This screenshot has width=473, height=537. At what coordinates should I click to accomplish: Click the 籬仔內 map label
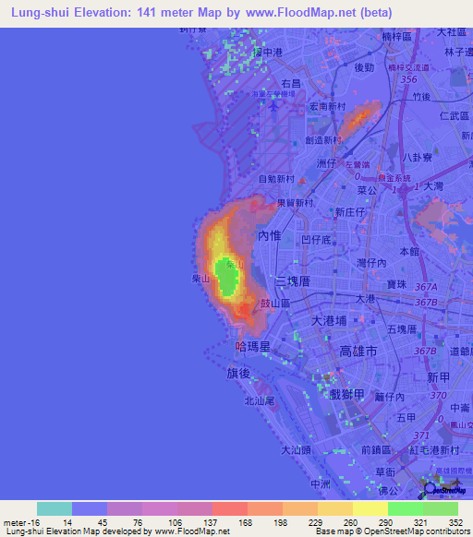[390, 398]
